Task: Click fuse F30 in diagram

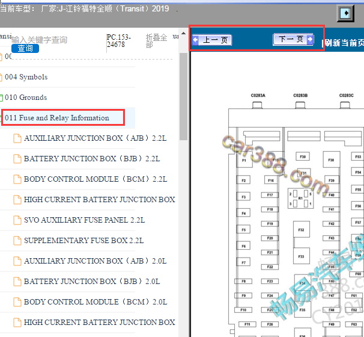Action: click(x=303, y=156)
